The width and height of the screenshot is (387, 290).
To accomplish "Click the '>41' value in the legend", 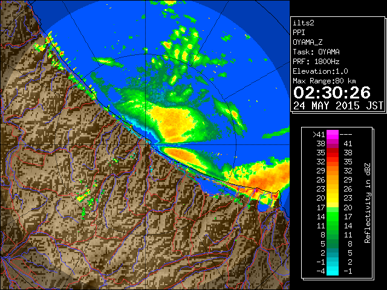I will (x=319, y=134).
